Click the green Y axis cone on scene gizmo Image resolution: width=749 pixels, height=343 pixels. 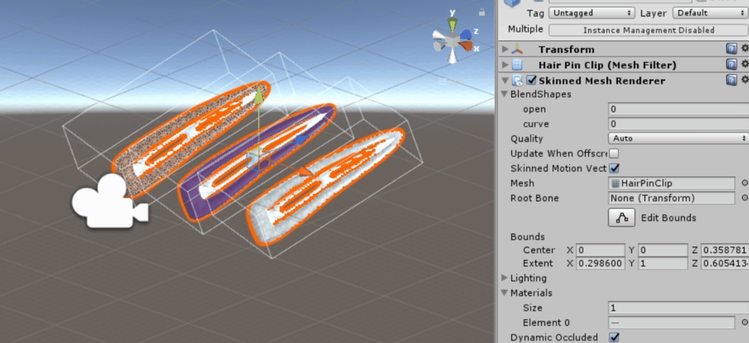coord(452,24)
